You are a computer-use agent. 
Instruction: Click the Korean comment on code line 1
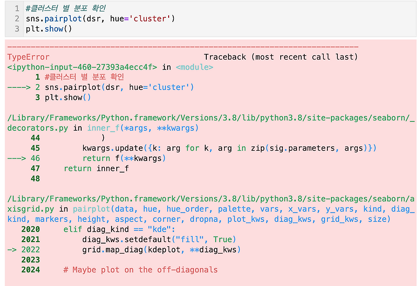tap(66, 8)
